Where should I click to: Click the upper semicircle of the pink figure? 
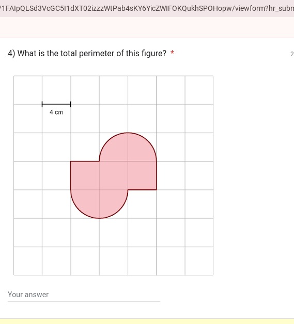pyautogui.click(x=128, y=147)
